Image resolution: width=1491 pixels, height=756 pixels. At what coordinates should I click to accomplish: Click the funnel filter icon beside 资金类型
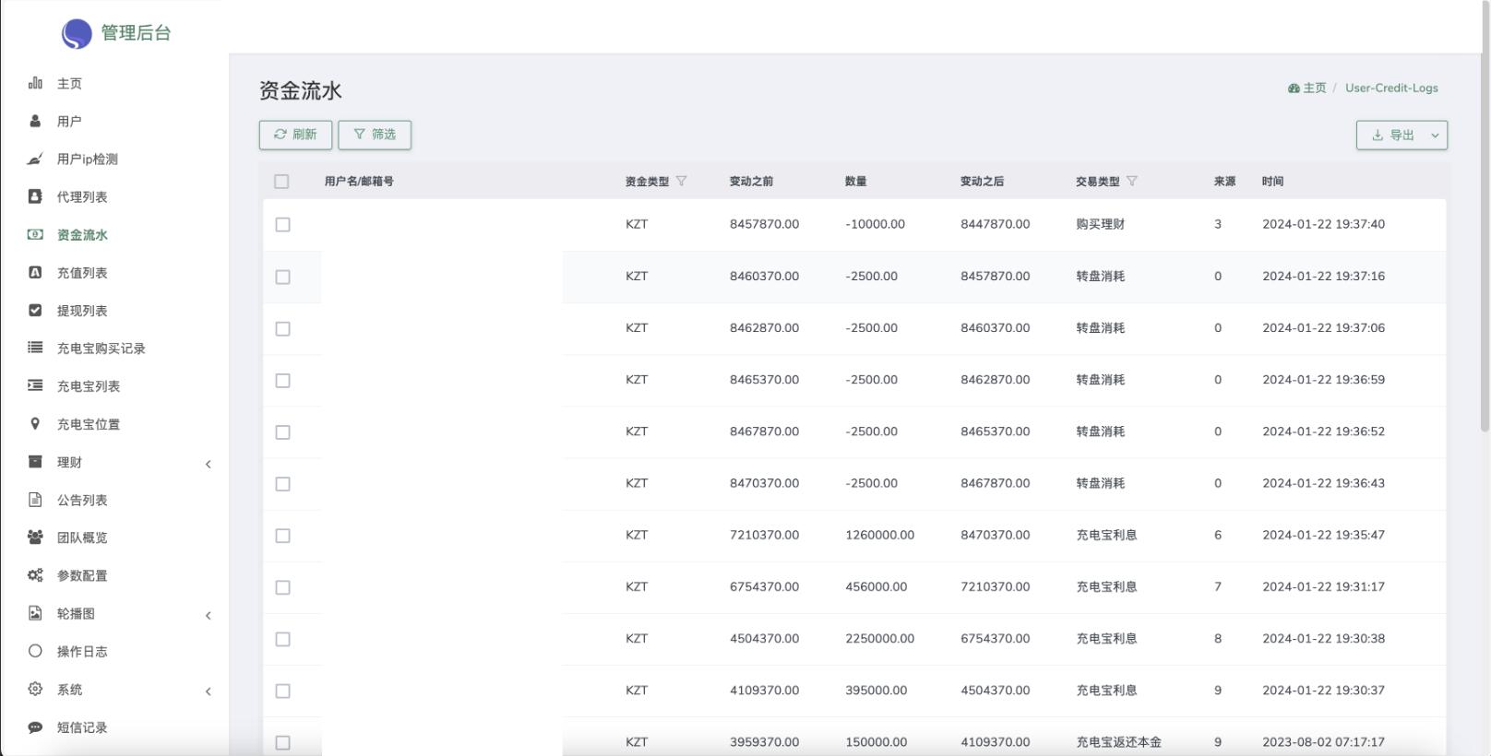(x=682, y=182)
